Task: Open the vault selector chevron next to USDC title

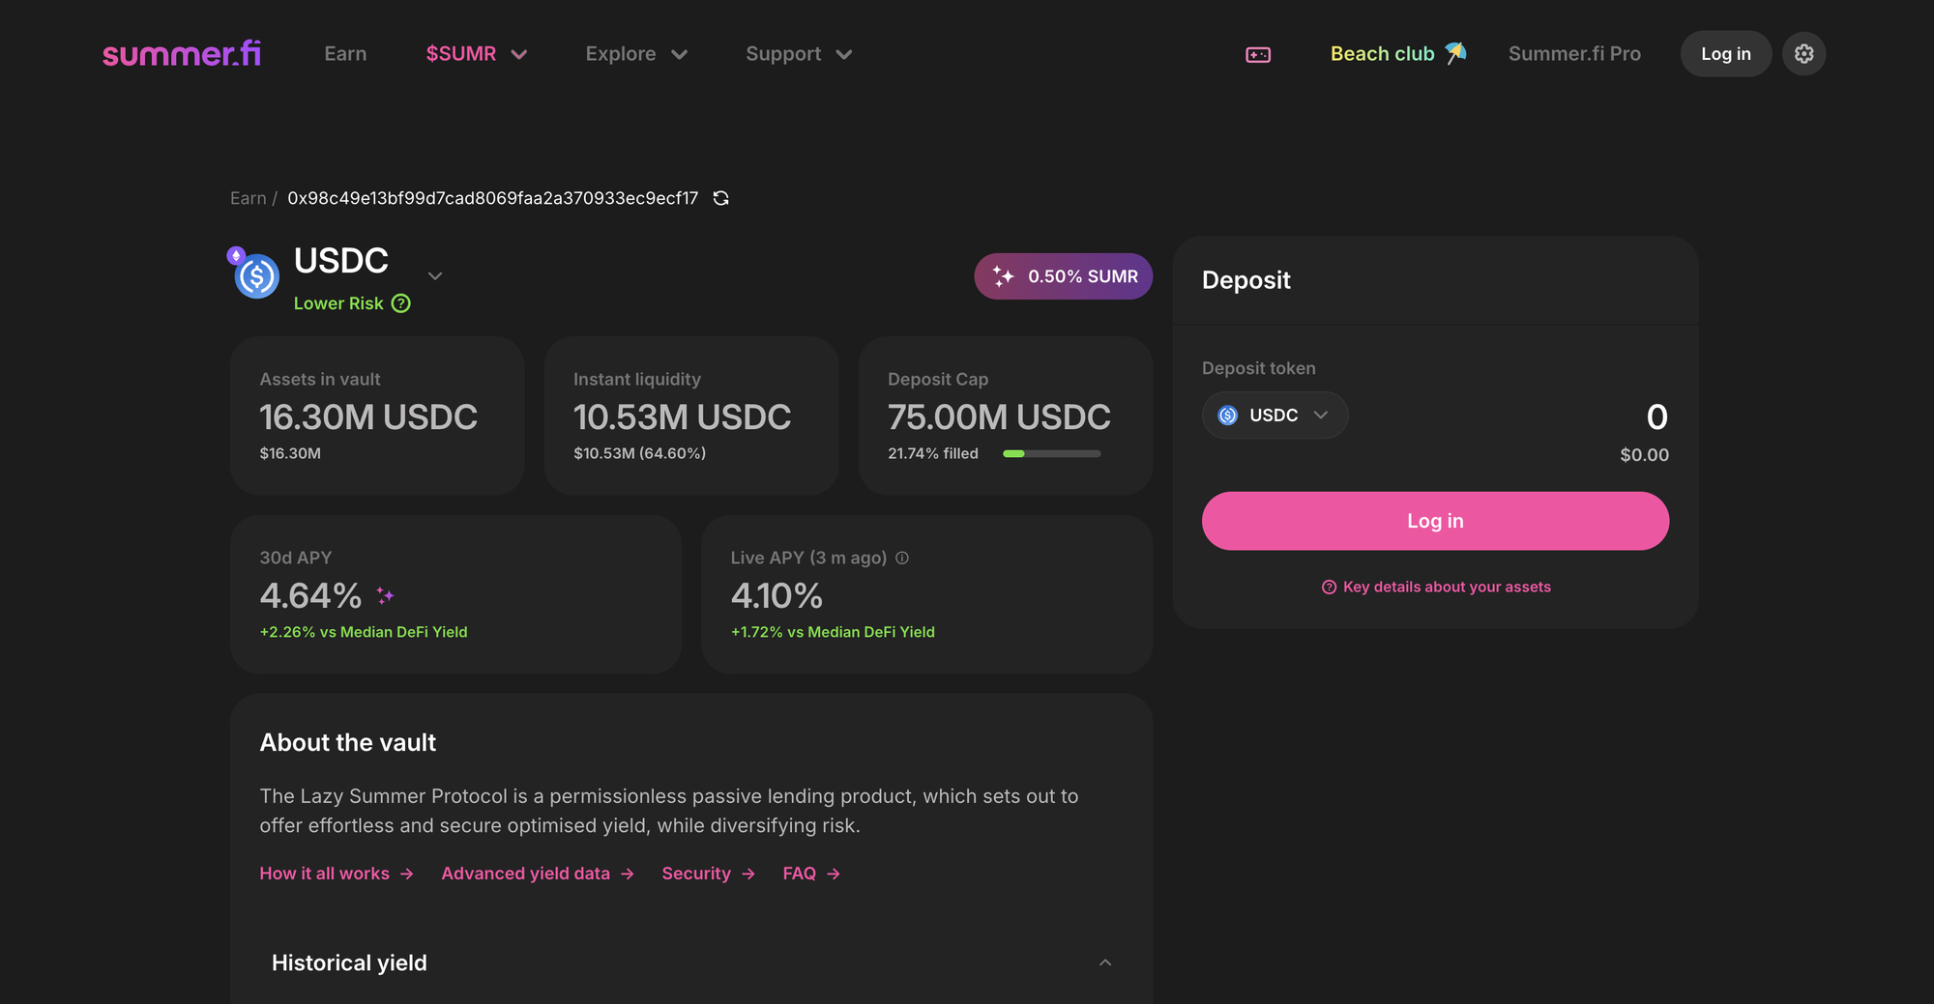Action: click(435, 275)
